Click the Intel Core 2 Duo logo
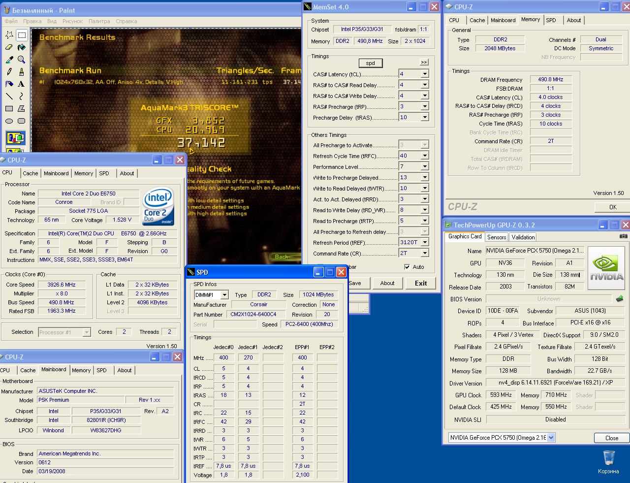The height and width of the screenshot is (483, 630). click(x=157, y=207)
